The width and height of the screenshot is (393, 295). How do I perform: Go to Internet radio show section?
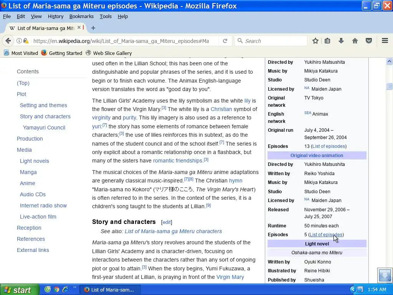43,206
